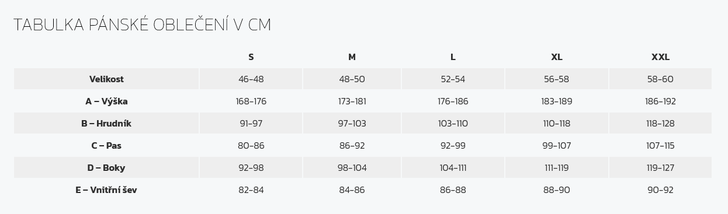
Task: Select the M size column header
Action: tap(352, 57)
